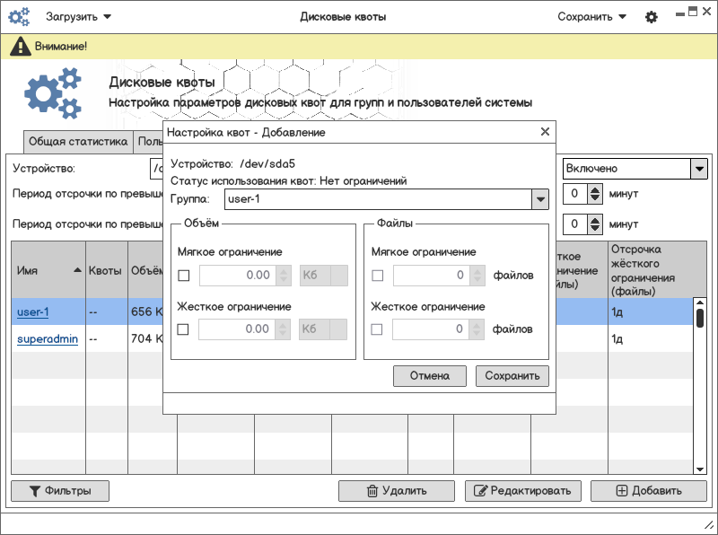This screenshot has height=535, width=718.
Task: Switch to Общая статистика tab
Action: [x=78, y=142]
